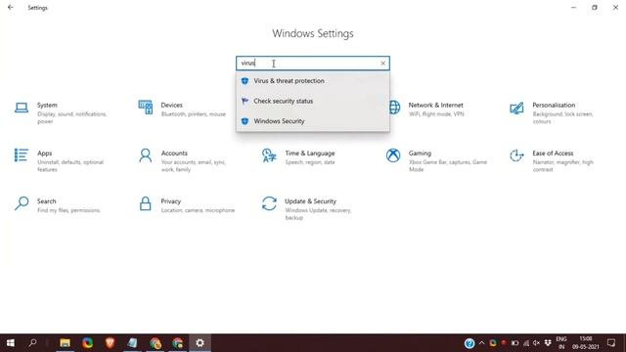
Task: Switch to the Settings gear taskbar icon
Action: (200, 343)
